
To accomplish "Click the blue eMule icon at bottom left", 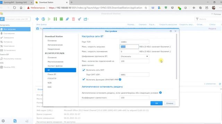I will (15, 121).
